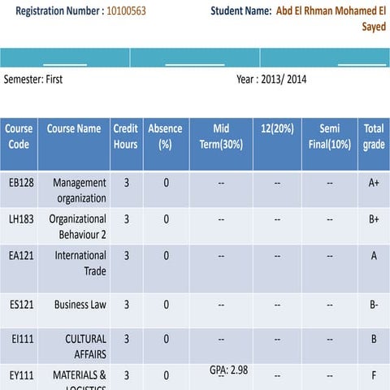The image size is (390, 390).
Task: Click the Business Law course name
Action: [x=80, y=305]
